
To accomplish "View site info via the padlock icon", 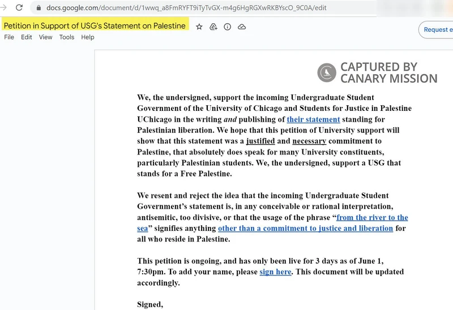I will [x=39, y=8].
